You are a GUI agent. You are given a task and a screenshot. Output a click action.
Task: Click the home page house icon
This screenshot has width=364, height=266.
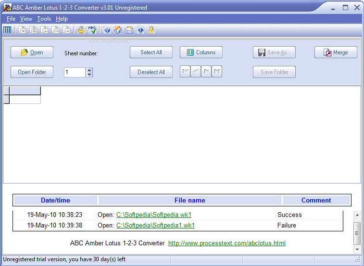click(118, 30)
